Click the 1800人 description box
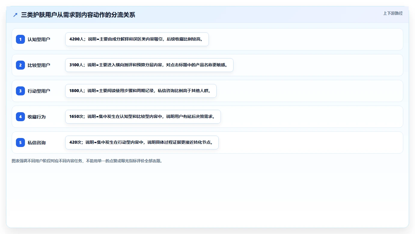415x234 pixels. [x=141, y=91]
